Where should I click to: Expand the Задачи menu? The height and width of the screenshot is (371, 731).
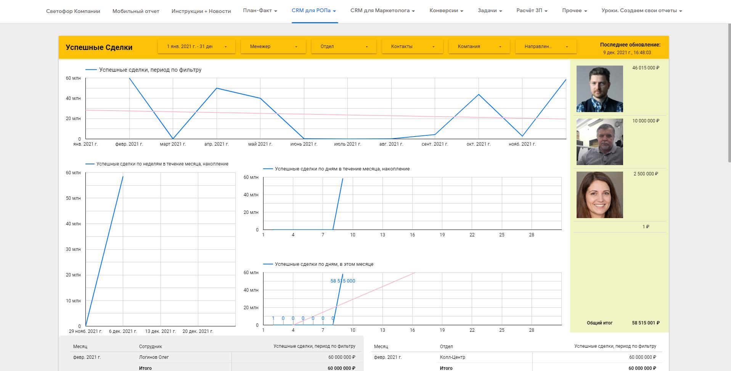pos(490,11)
